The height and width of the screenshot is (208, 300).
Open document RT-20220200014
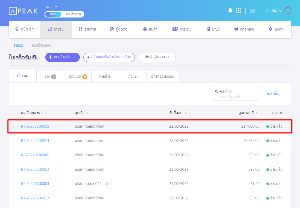pos(35,141)
